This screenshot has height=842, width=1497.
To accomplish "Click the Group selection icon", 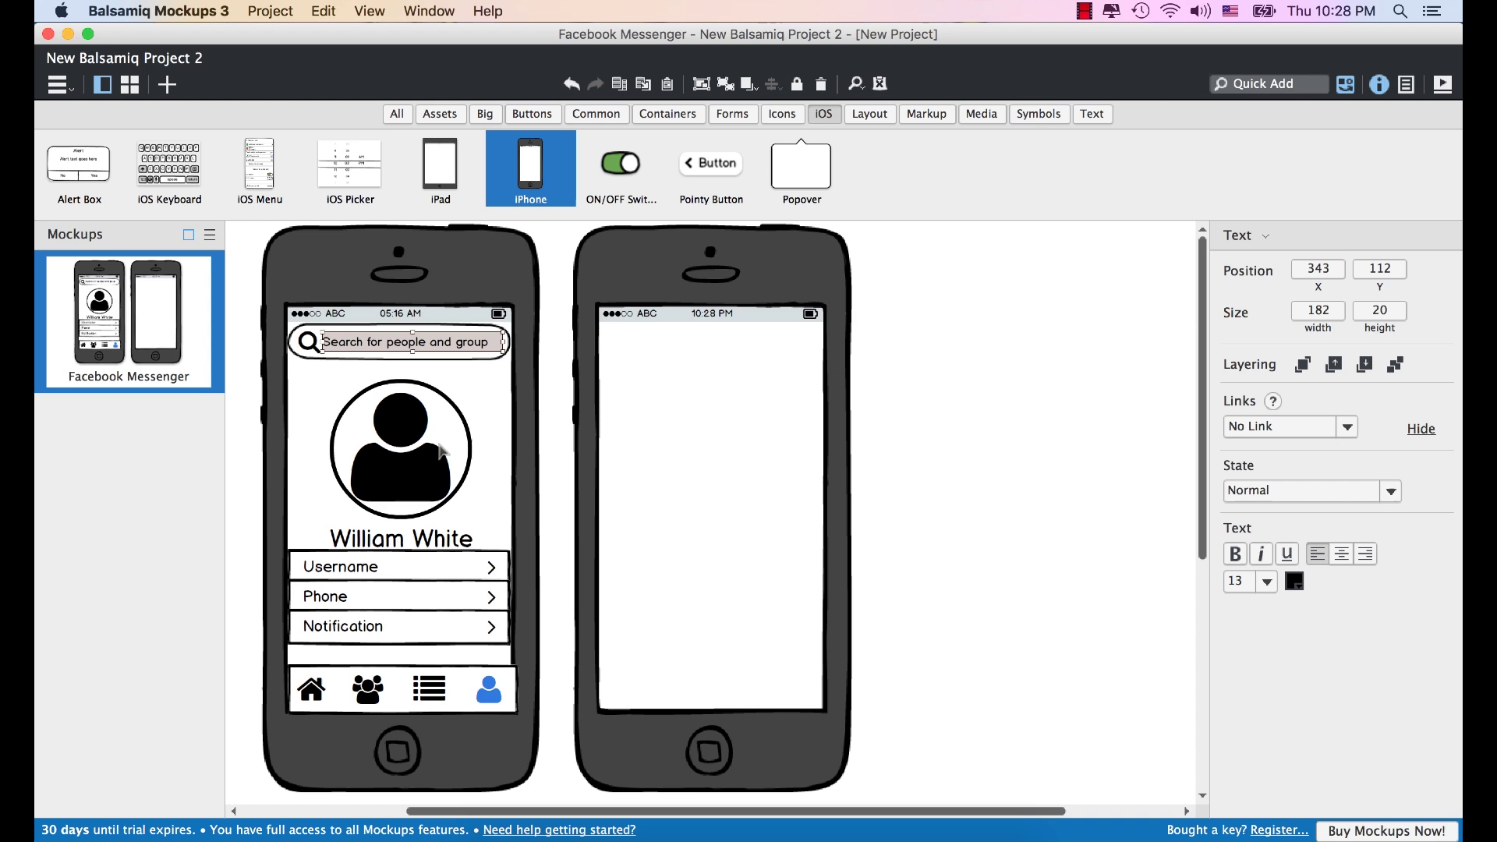I will point(702,84).
